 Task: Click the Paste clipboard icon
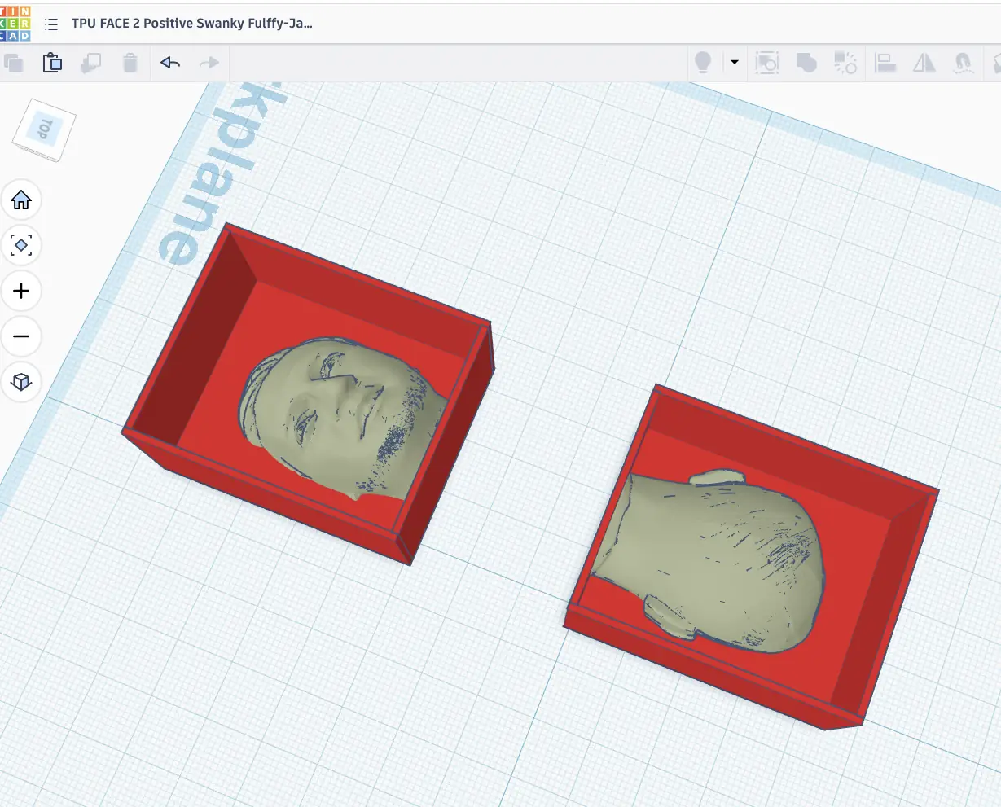pyautogui.click(x=52, y=63)
